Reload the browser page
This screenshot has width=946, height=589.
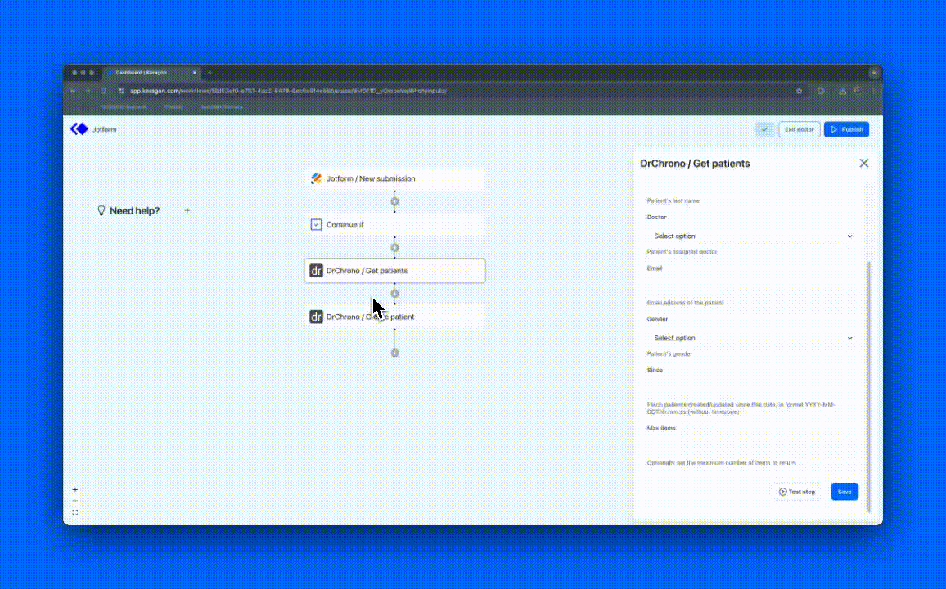click(x=103, y=91)
